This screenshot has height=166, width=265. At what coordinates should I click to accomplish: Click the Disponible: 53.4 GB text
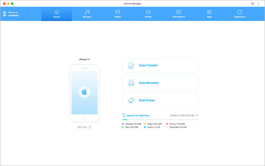coord(178,127)
